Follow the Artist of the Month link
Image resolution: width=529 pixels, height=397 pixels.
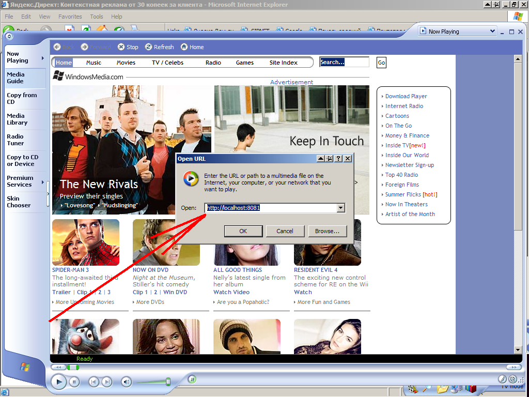[410, 214]
